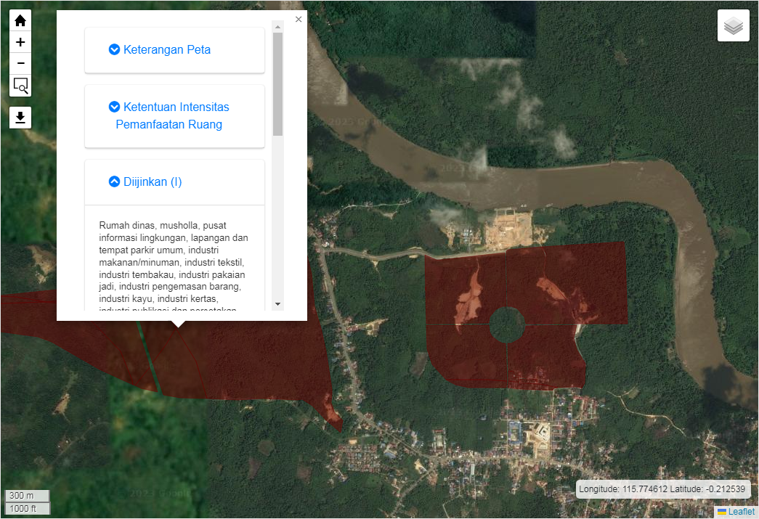Zoom out using the minus button

pyautogui.click(x=20, y=64)
